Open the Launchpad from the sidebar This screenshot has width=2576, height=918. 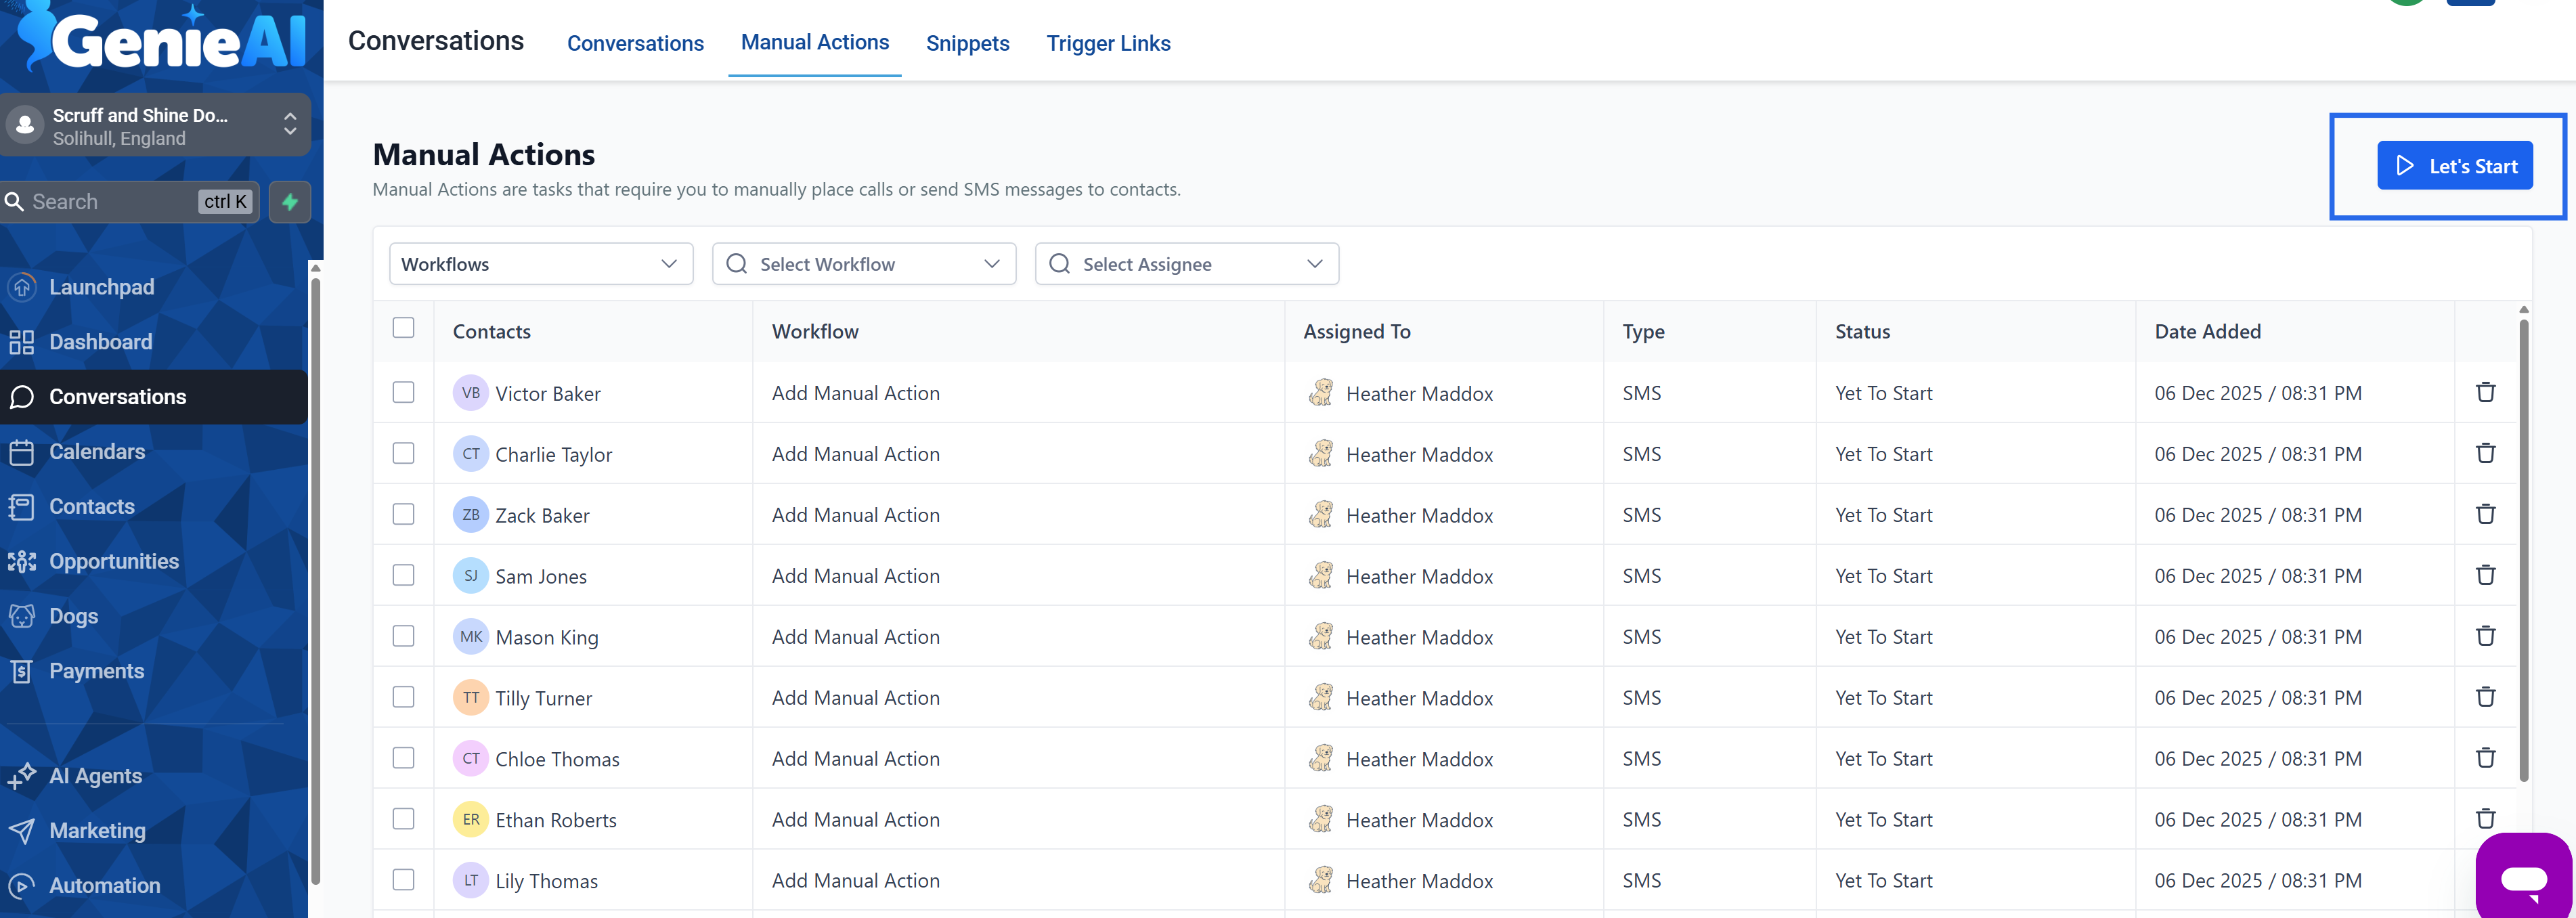click(101, 287)
